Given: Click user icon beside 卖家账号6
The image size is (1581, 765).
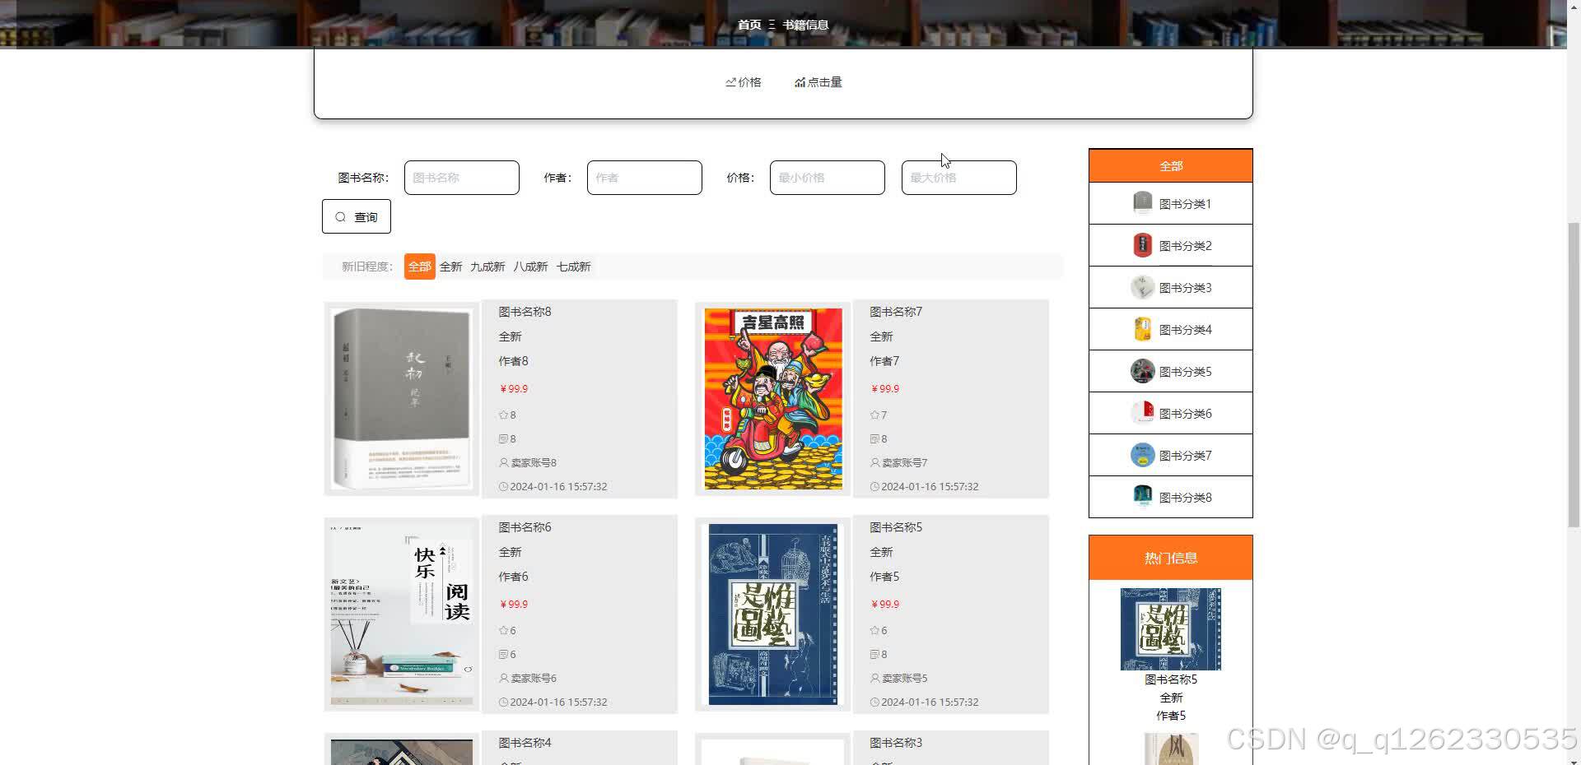Looking at the screenshot, I should point(504,679).
